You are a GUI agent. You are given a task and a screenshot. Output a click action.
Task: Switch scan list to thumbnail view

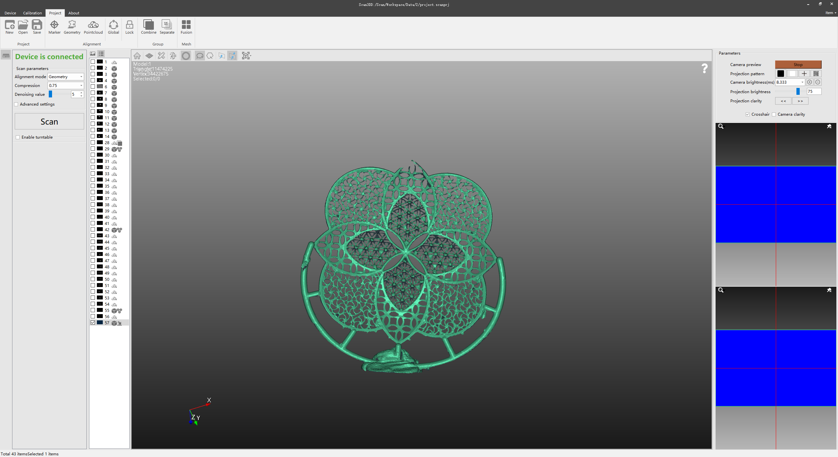tap(93, 54)
